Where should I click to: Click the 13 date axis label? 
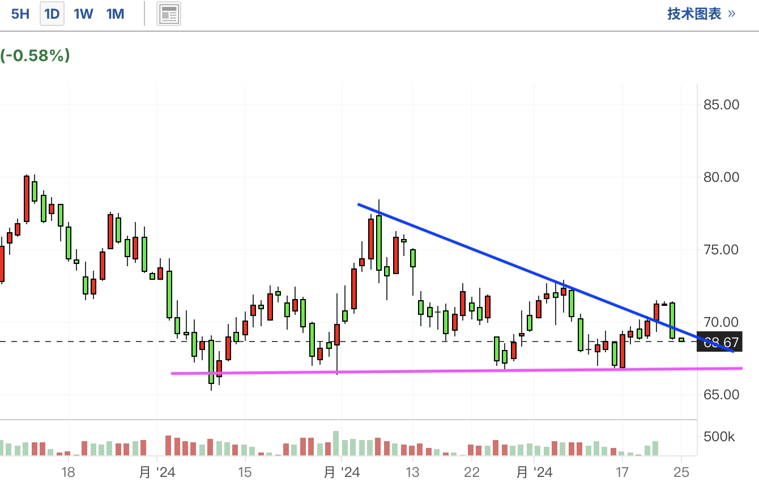tap(413, 472)
